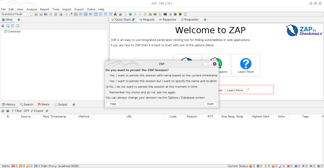Click the flame icon in Current Status bar
The width and height of the screenshot is (324, 168).
pyautogui.click(x=266, y=166)
